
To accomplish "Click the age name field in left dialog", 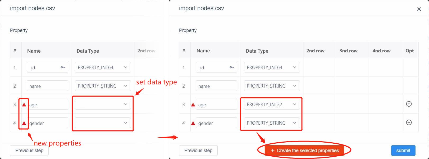I will tap(47, 104).
